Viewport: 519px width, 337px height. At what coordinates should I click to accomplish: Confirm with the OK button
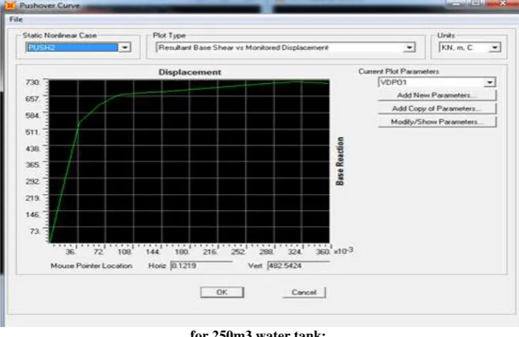221,292
